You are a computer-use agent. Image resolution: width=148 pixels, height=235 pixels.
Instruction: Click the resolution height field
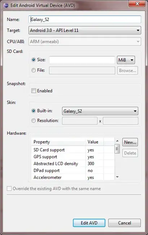(121, 121)
